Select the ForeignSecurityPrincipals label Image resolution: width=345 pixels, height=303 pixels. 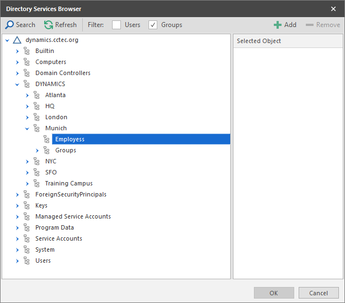(x=71, y=194)
